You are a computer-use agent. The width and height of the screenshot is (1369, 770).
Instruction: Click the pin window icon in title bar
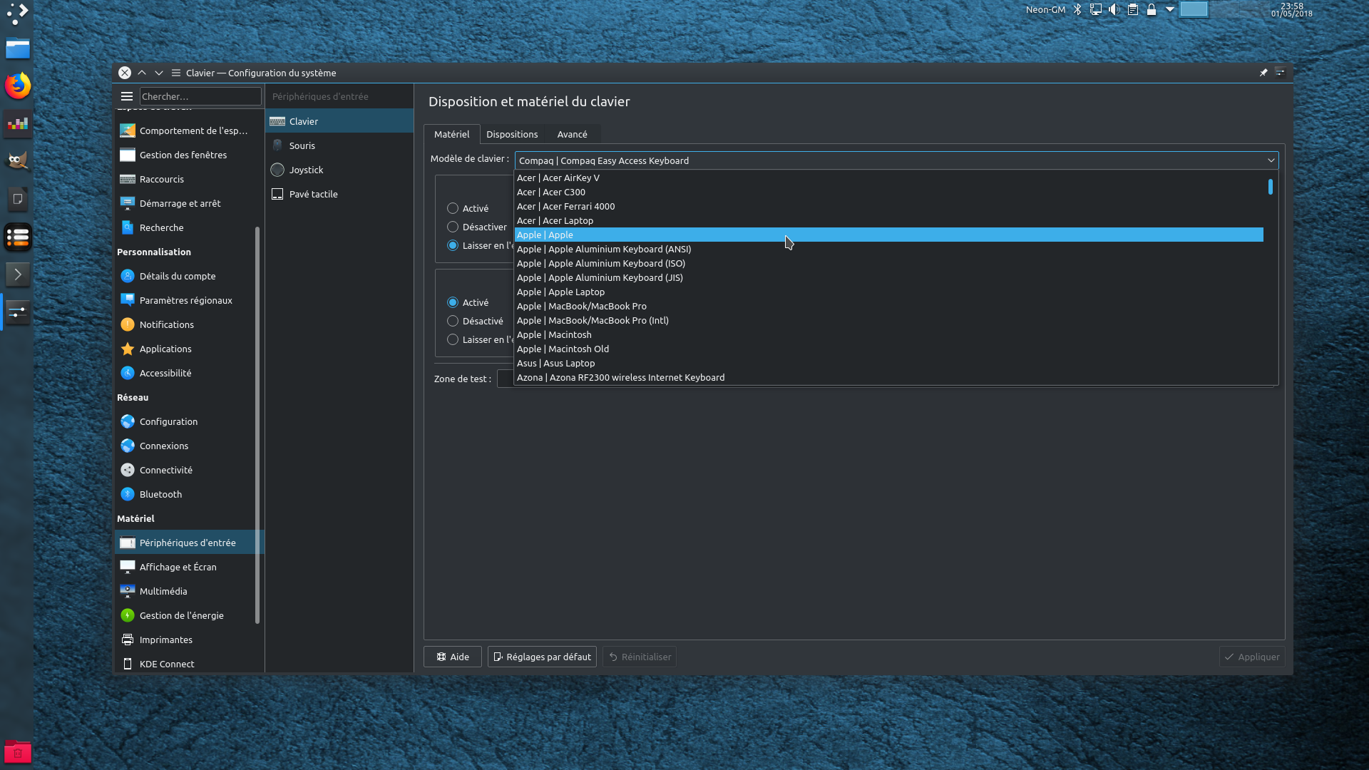tap(1263, 73)
